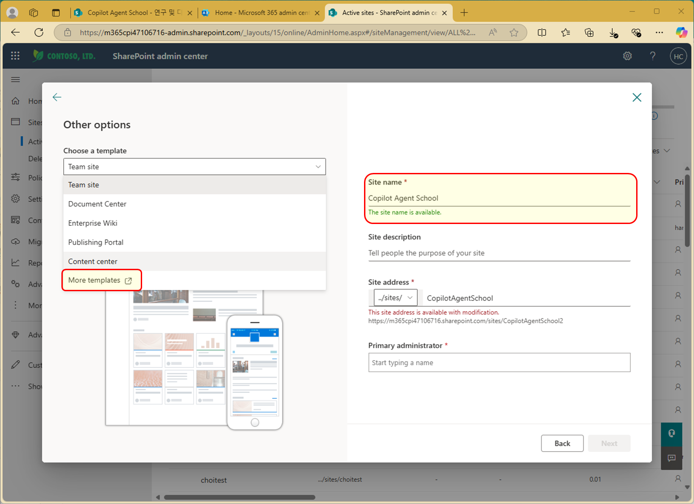Click the browser profile icon
The image size is (694, 504).
click(13, 13)
